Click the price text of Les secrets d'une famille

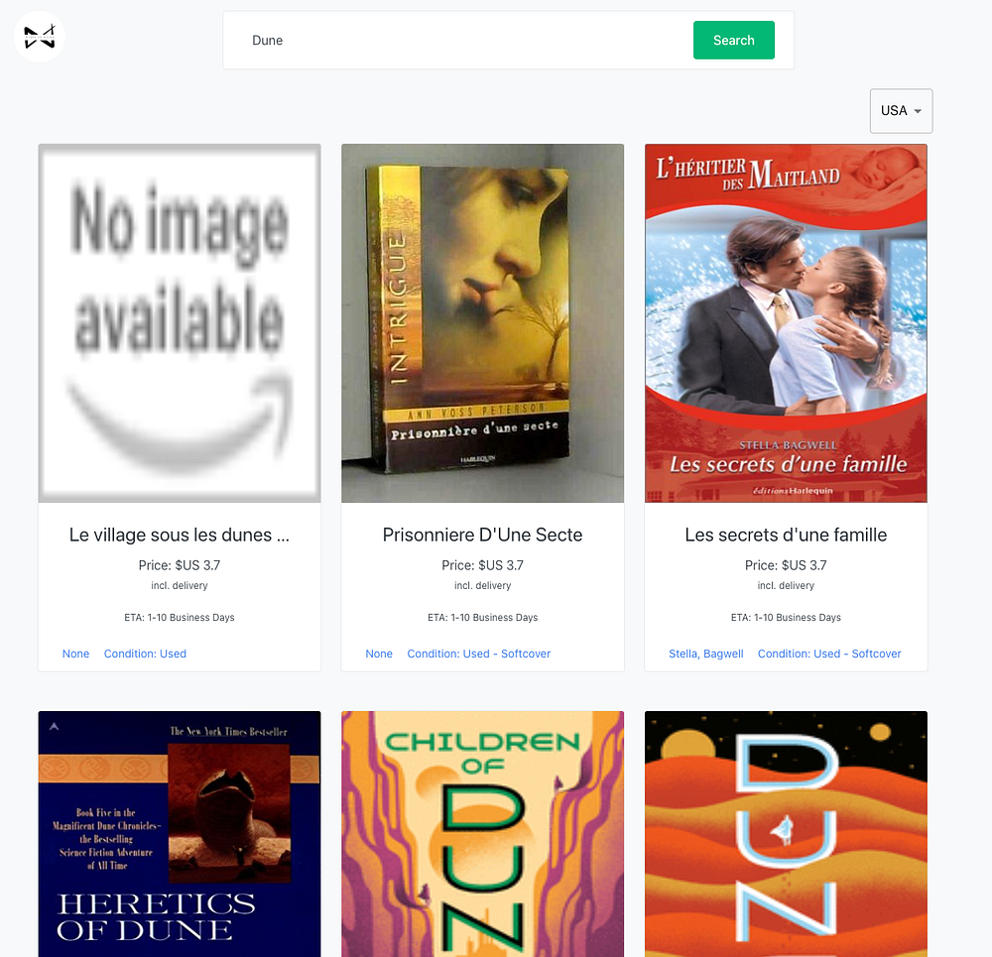pos(786,565)
